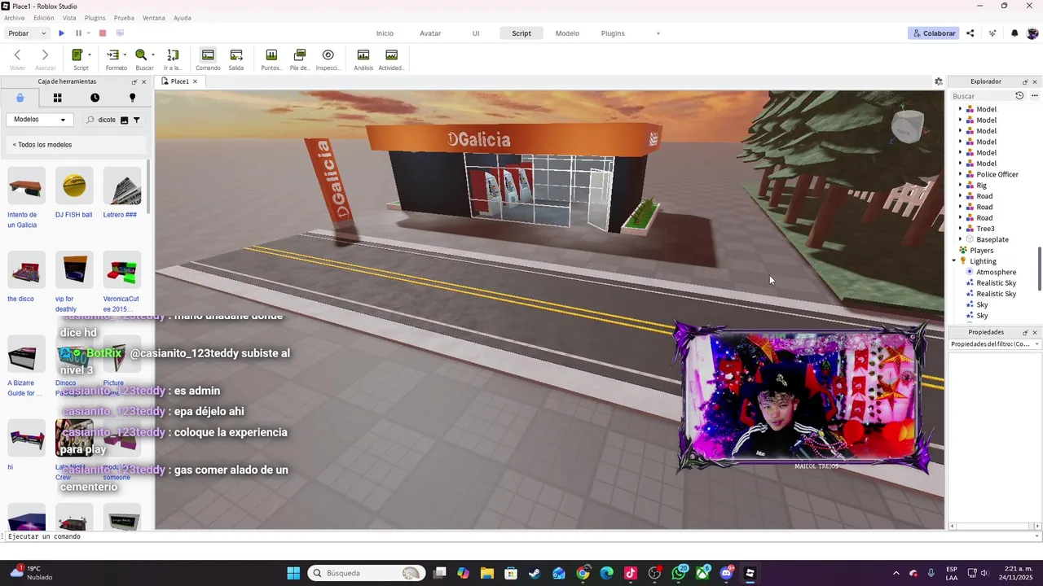The width and height of the screenshot is (1043, 586).
Task: Switch to the Inicio ribbon tab
Action: [385, 33]
